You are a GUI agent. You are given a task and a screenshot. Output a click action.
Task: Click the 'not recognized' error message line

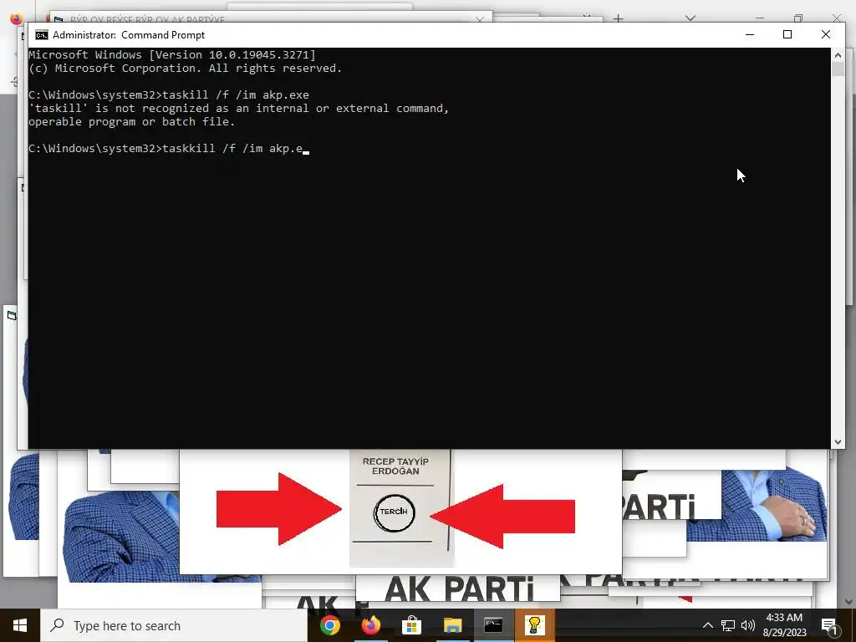pyautogui.click(x=238, y=108)
